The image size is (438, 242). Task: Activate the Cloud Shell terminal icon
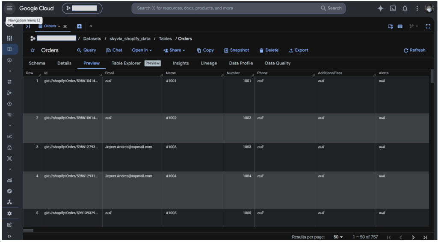tap(393, 9)
